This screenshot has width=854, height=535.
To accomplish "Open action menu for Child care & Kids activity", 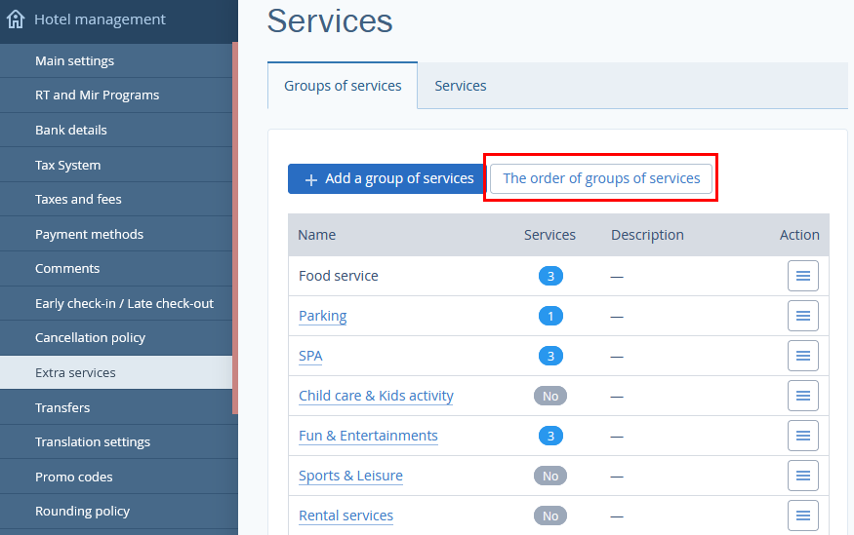I will pos(803,396).
